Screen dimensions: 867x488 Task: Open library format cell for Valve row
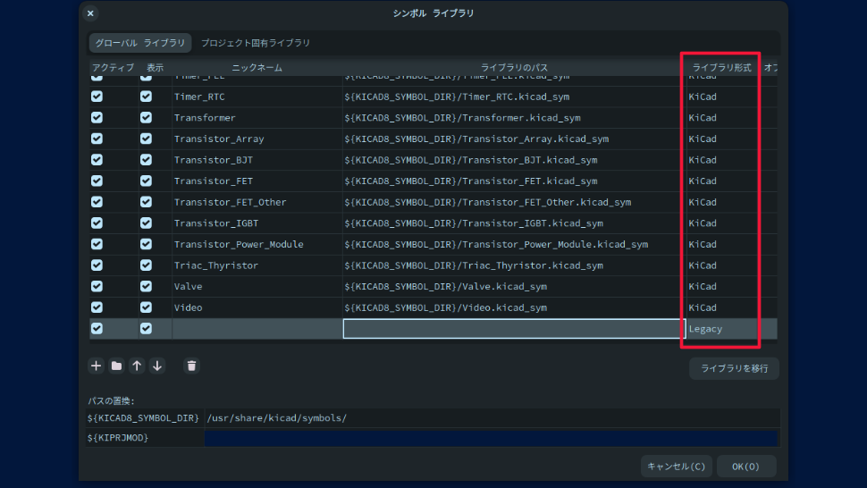coord(722,287)
